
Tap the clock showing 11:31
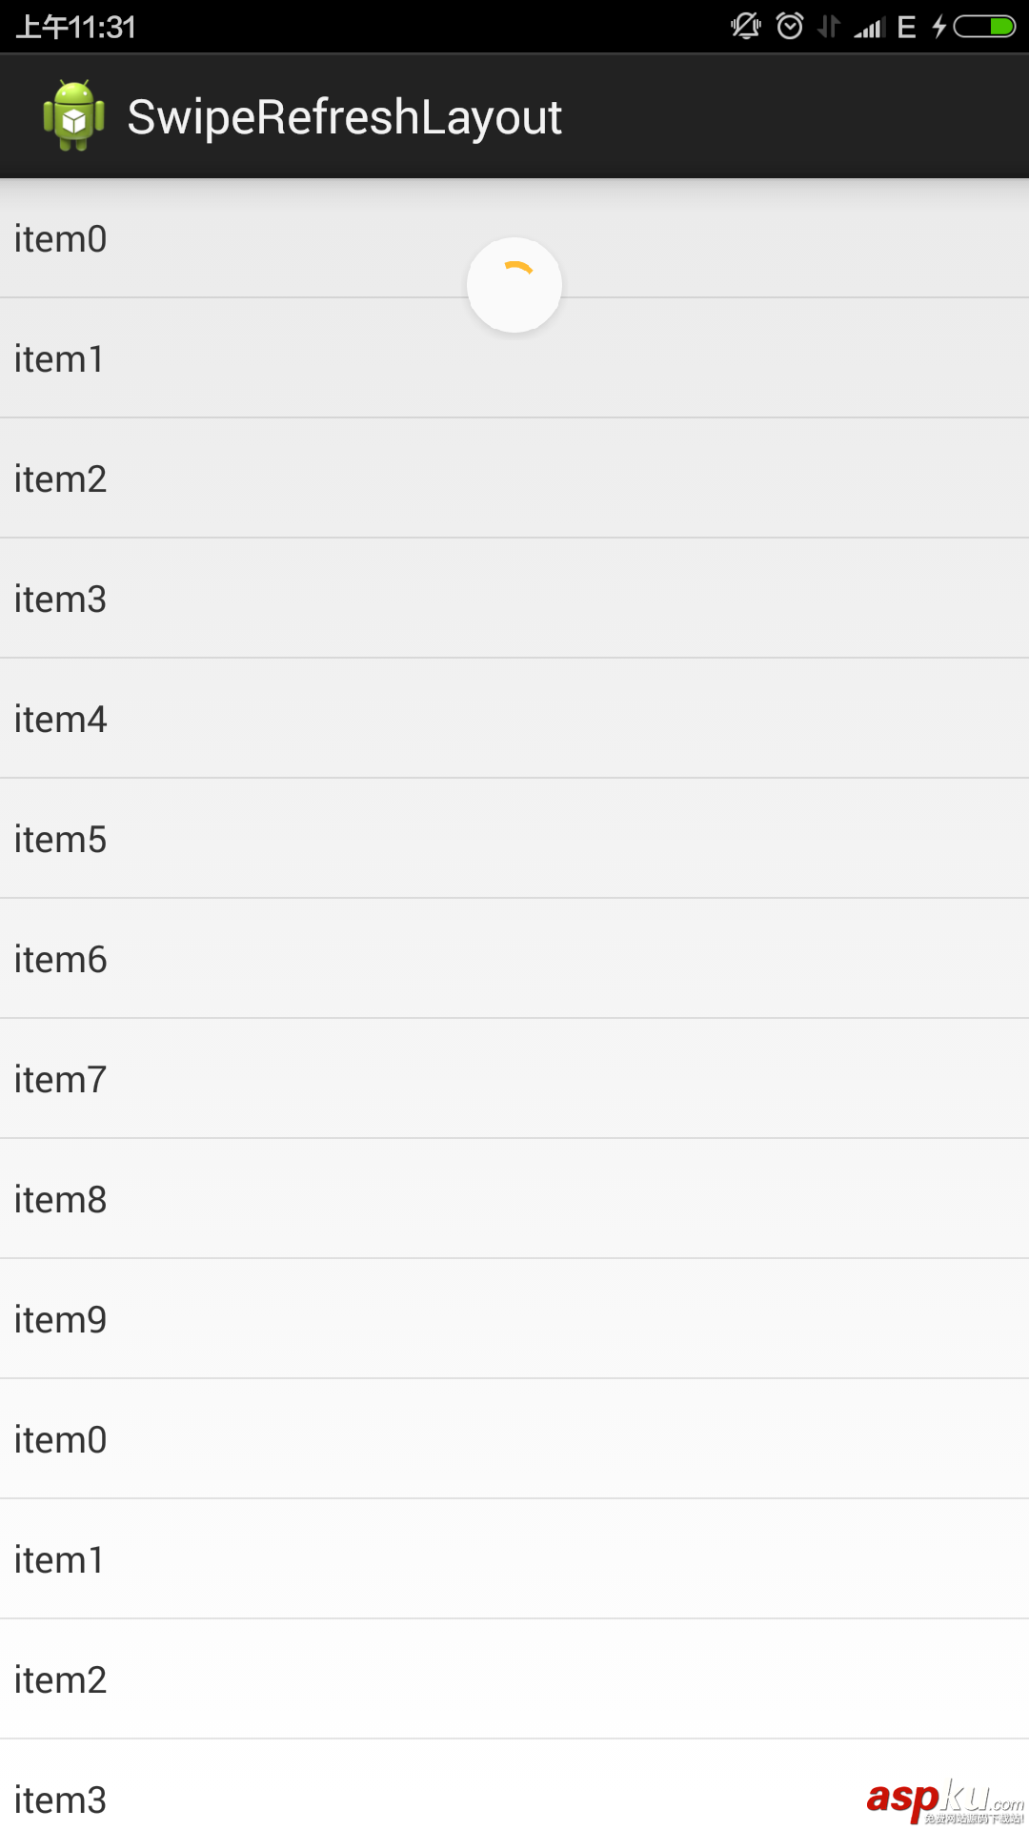[76, 27]
